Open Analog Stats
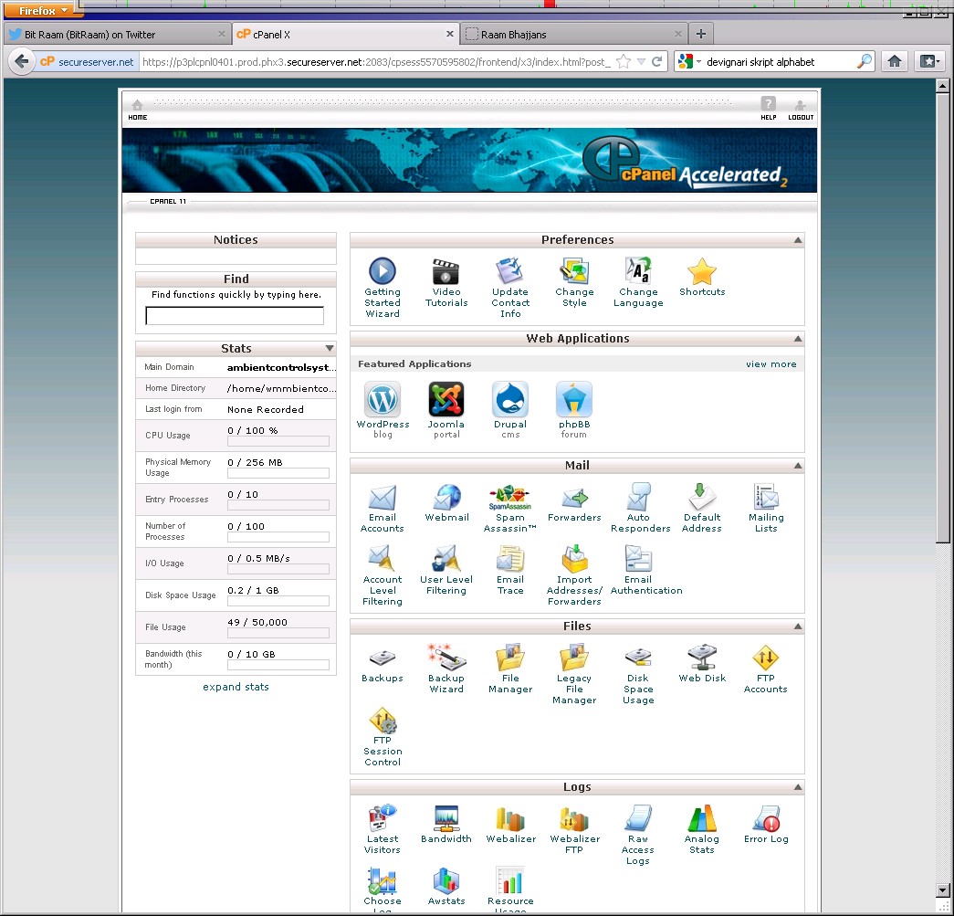 [x=701, y=830]
